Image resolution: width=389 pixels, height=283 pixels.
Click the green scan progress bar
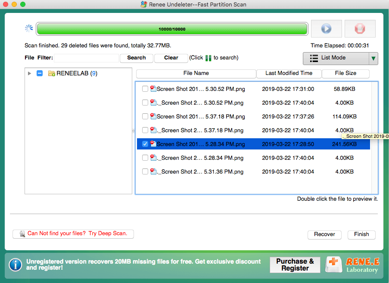coord(172,29)
